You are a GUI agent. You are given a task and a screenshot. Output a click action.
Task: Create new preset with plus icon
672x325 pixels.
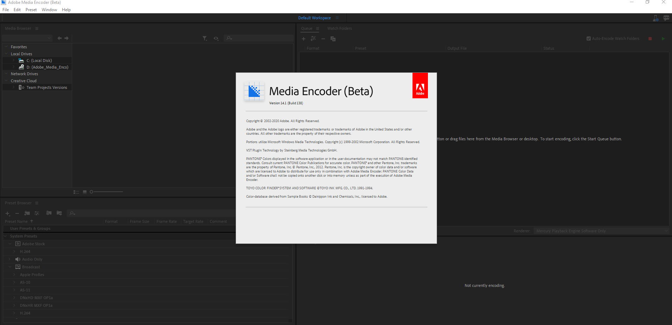(x=8, y=213)
